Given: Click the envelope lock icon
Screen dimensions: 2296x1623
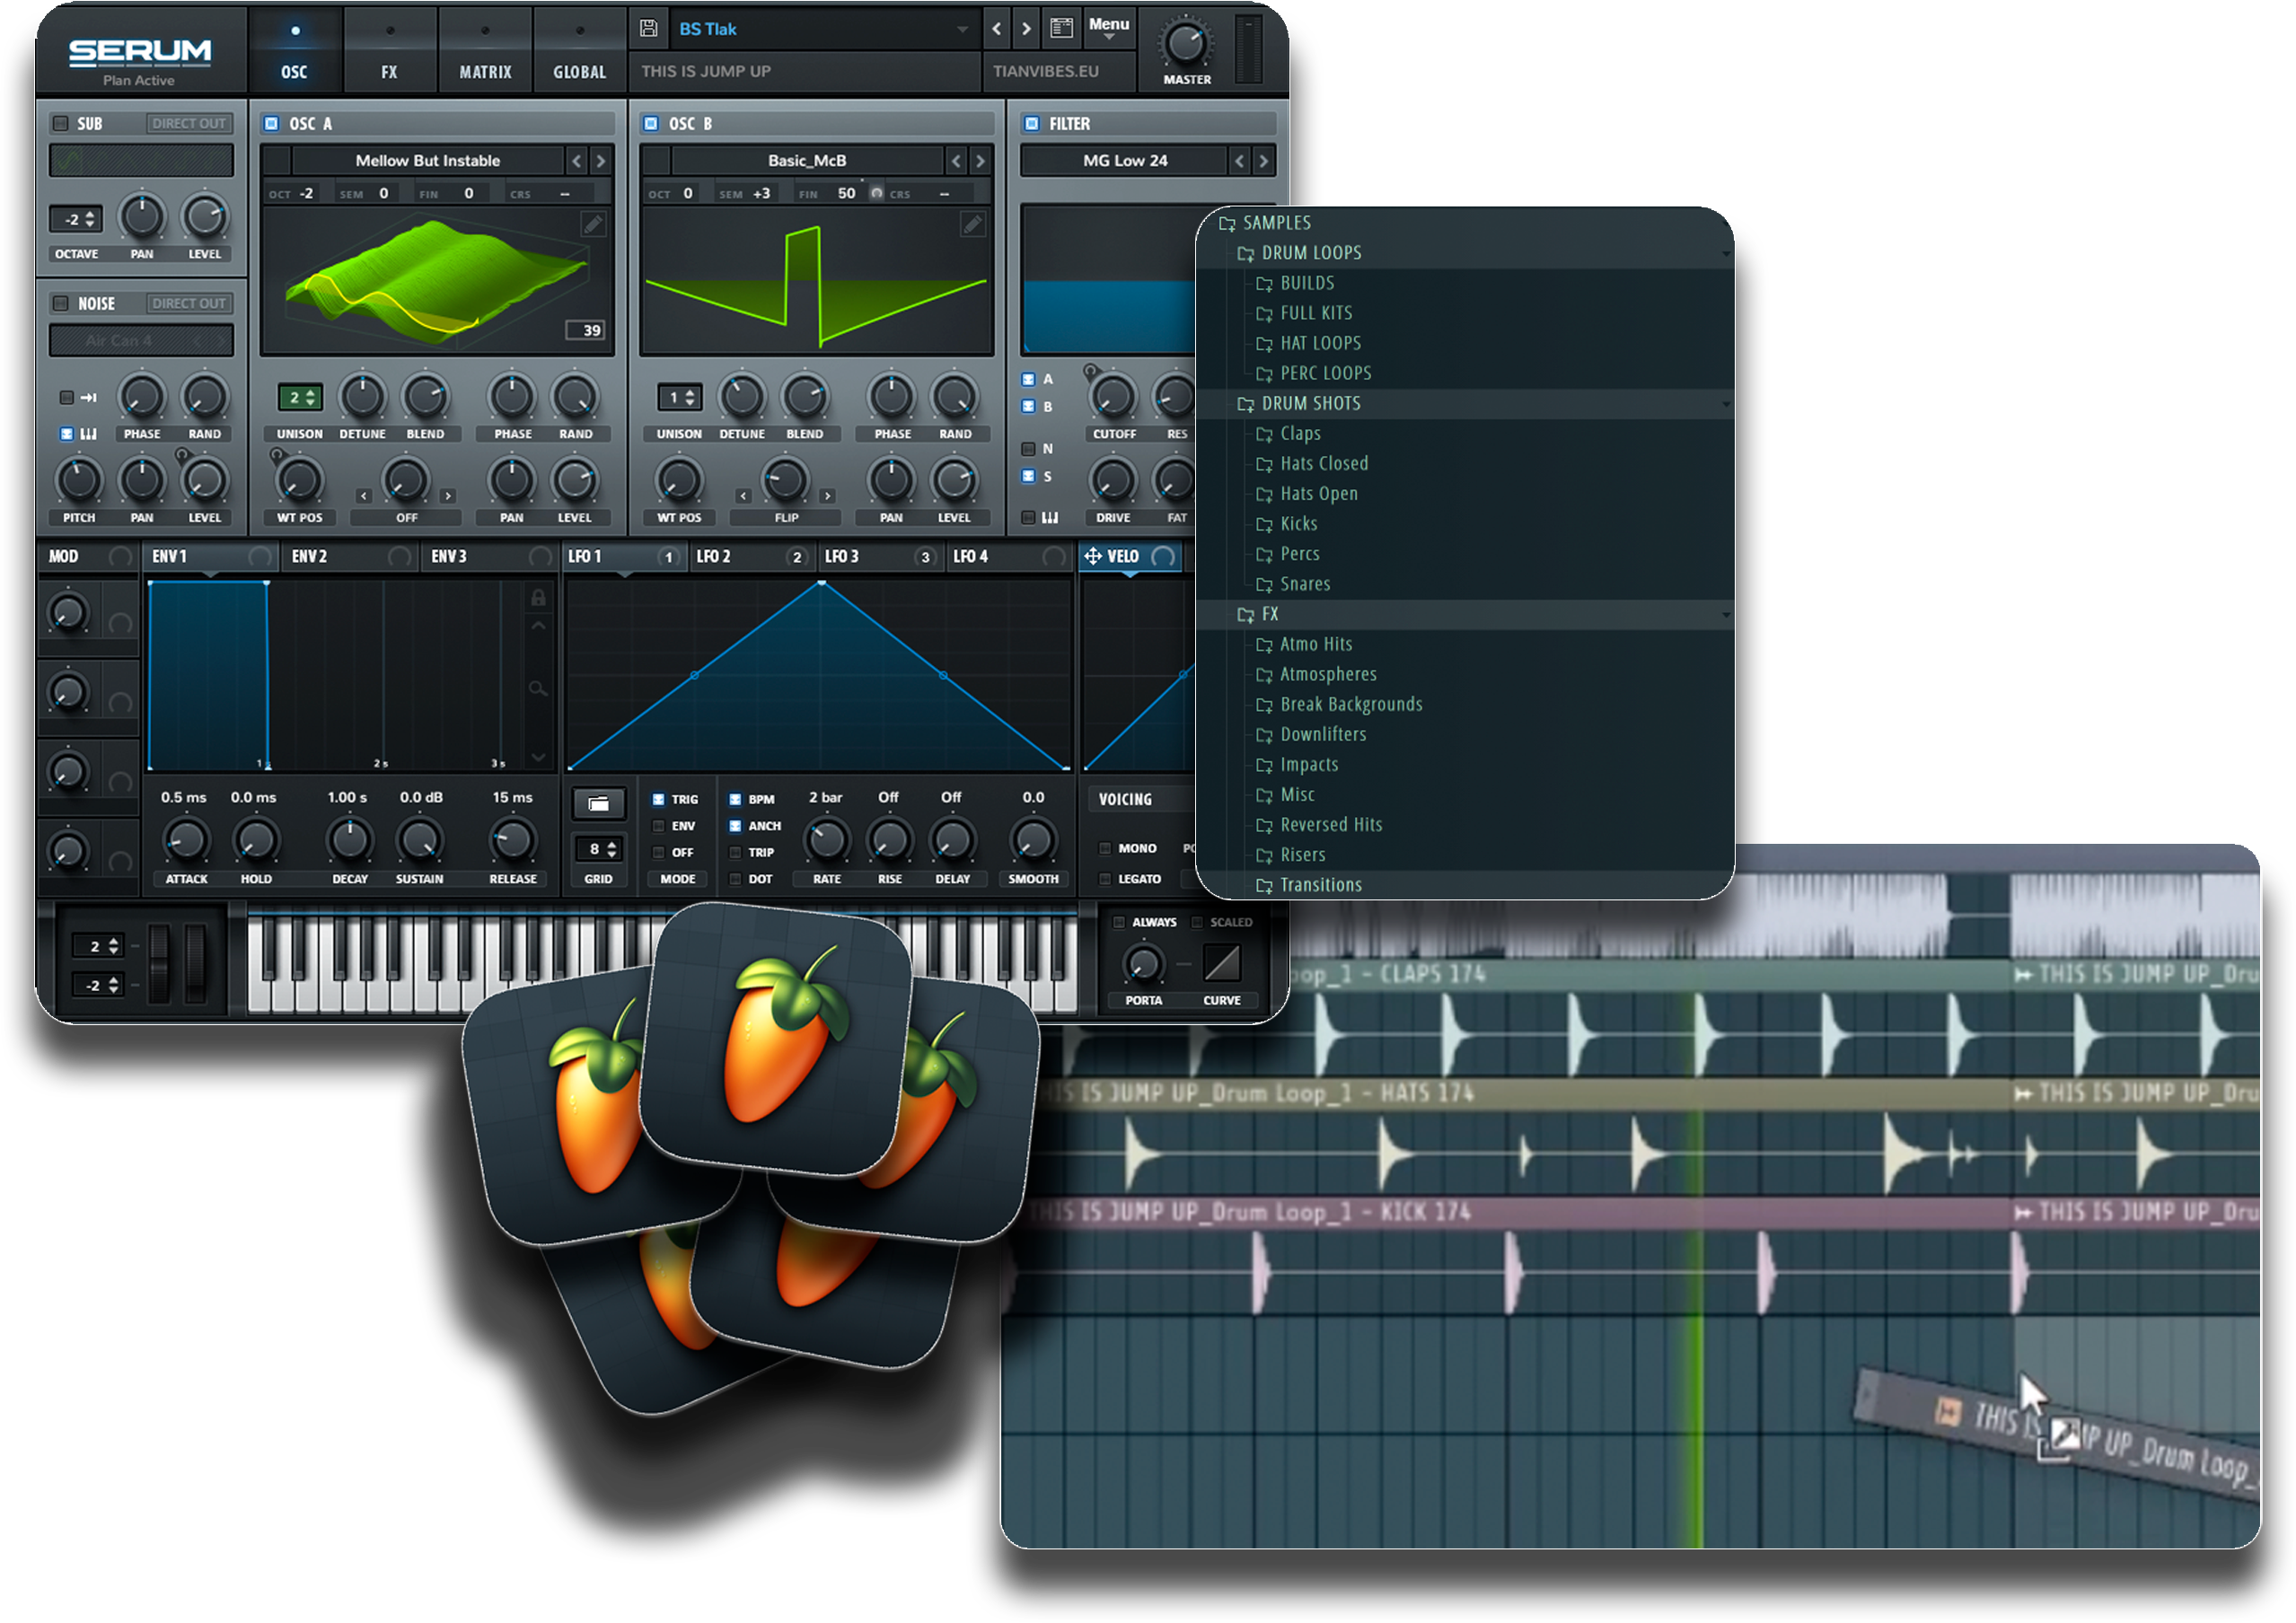Looking at the screenshot, I should click(538, 598).
